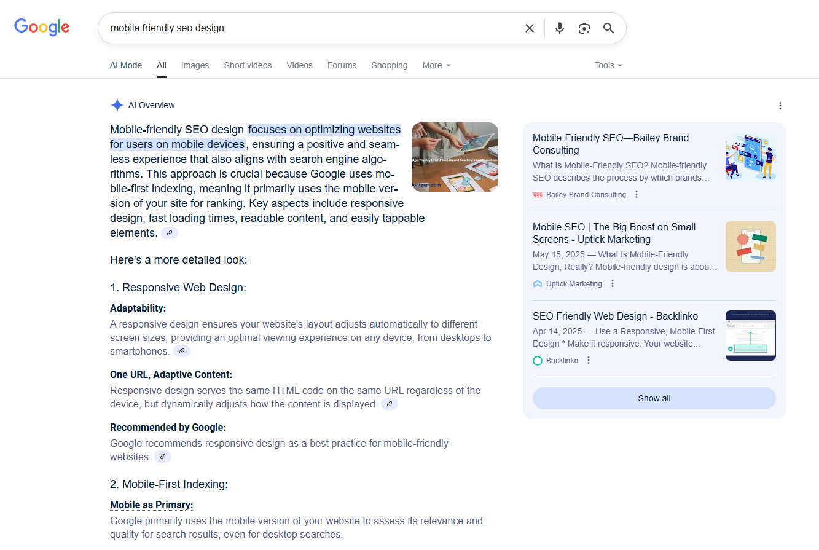This screenshot has width=819, height=550.
Task: Open source link icon after first summary paragraph
Action: (170, 233)
